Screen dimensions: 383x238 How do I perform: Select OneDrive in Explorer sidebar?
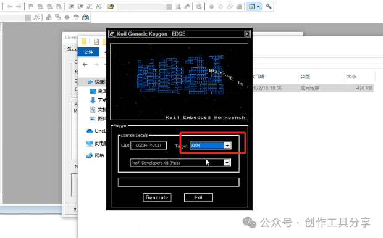point(96,131)
